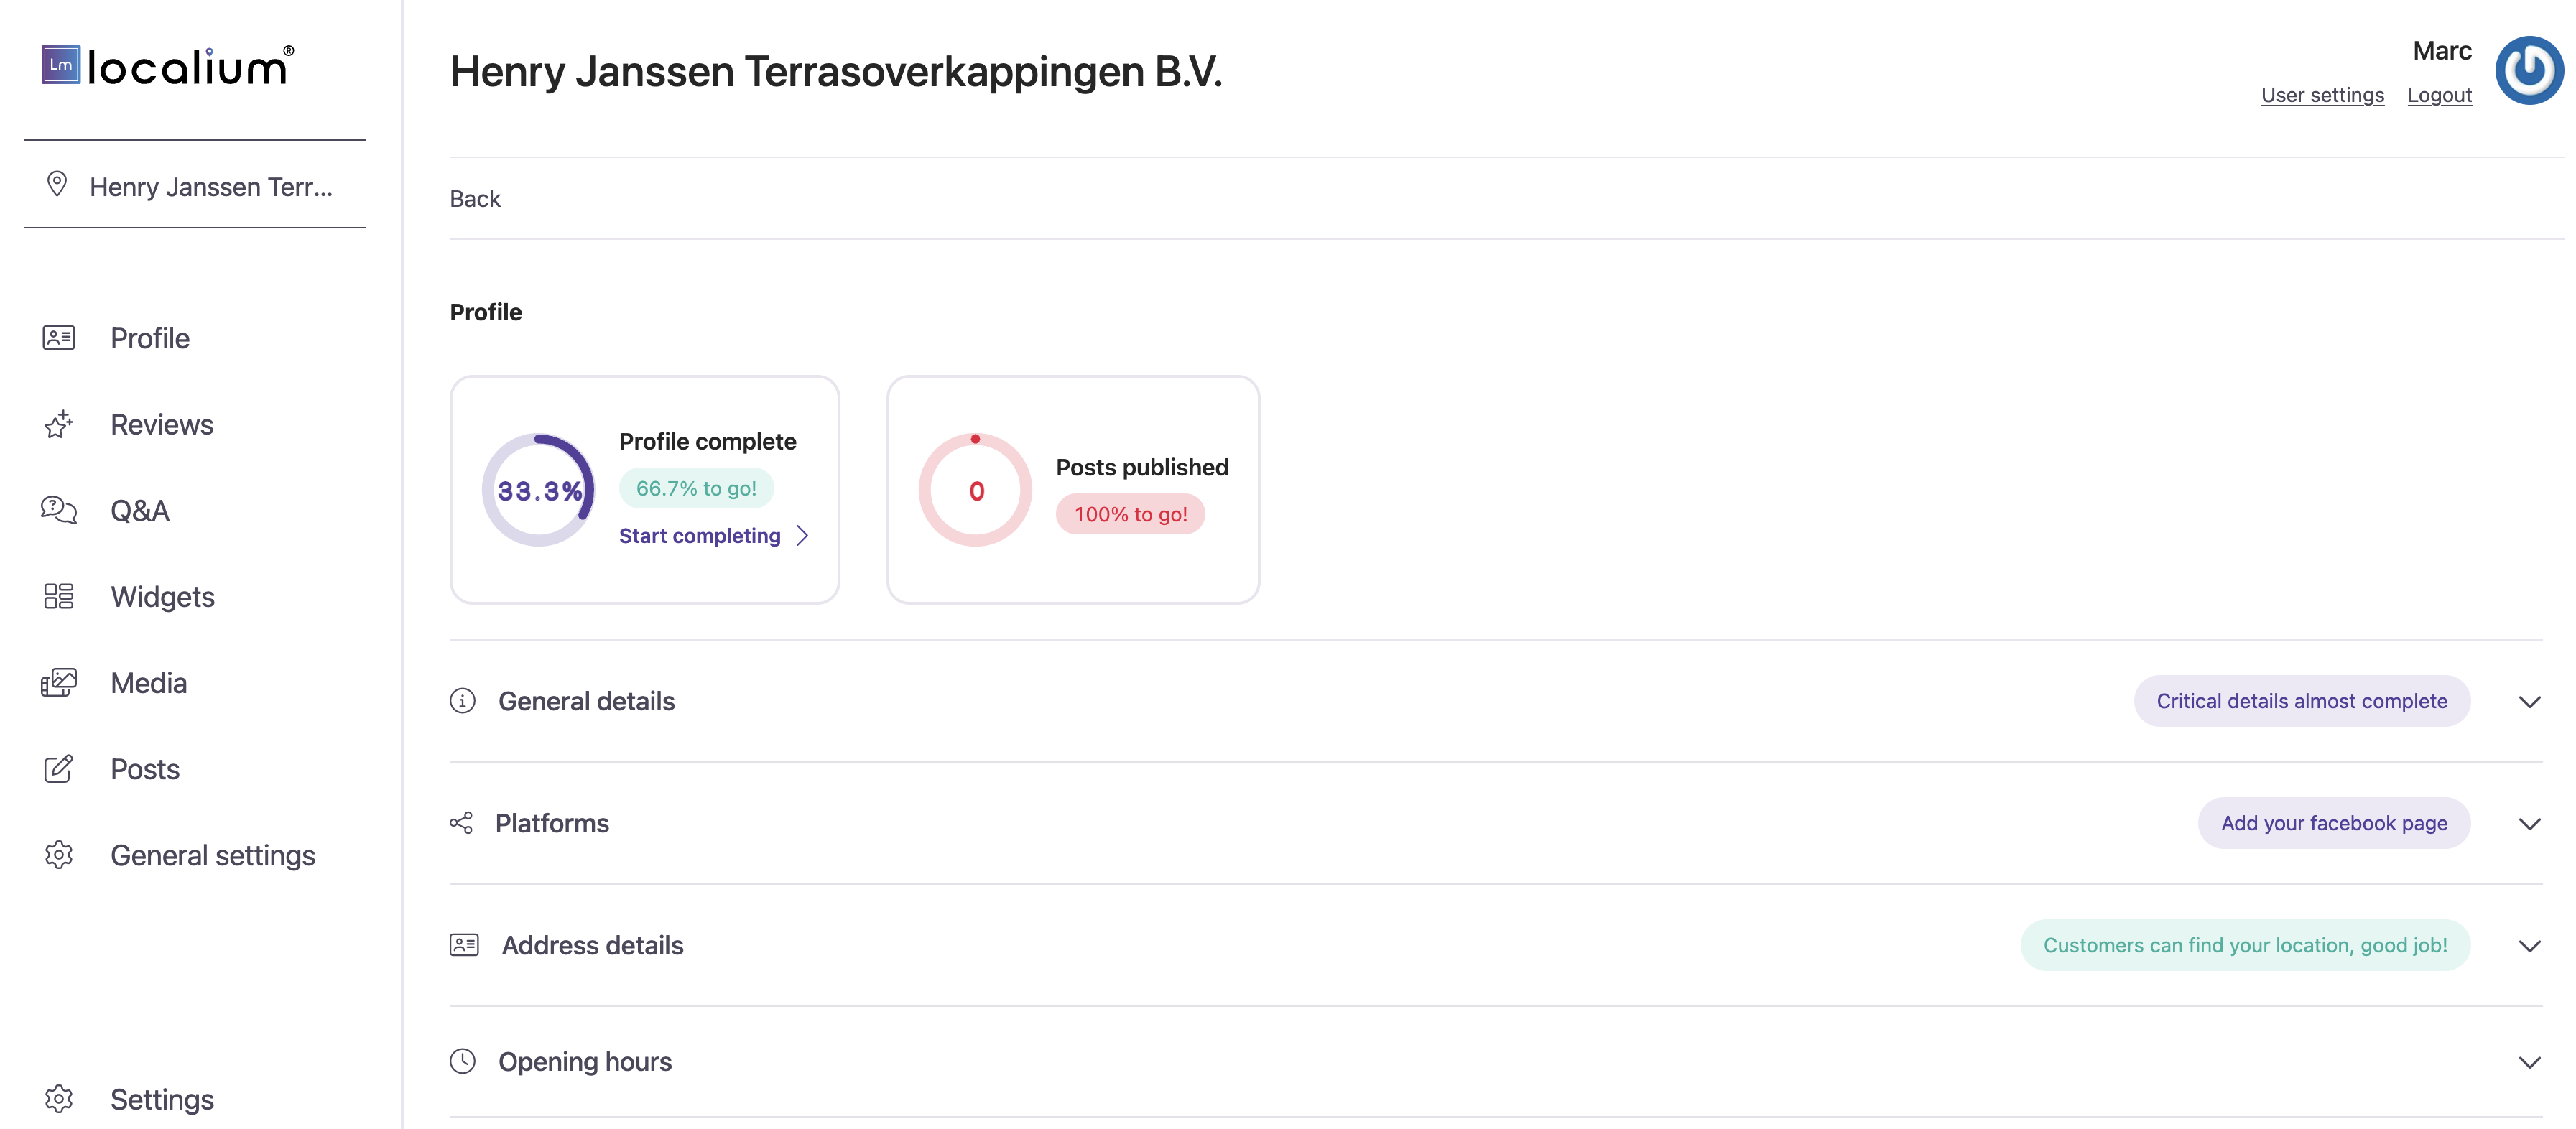Click the Start completing link
The height and width of the screenshot is (1129, 2576).
coord(713,535)
